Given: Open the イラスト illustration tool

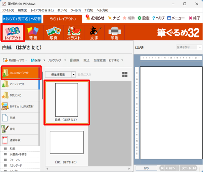Looking at the screenshot, I should 74,33.
